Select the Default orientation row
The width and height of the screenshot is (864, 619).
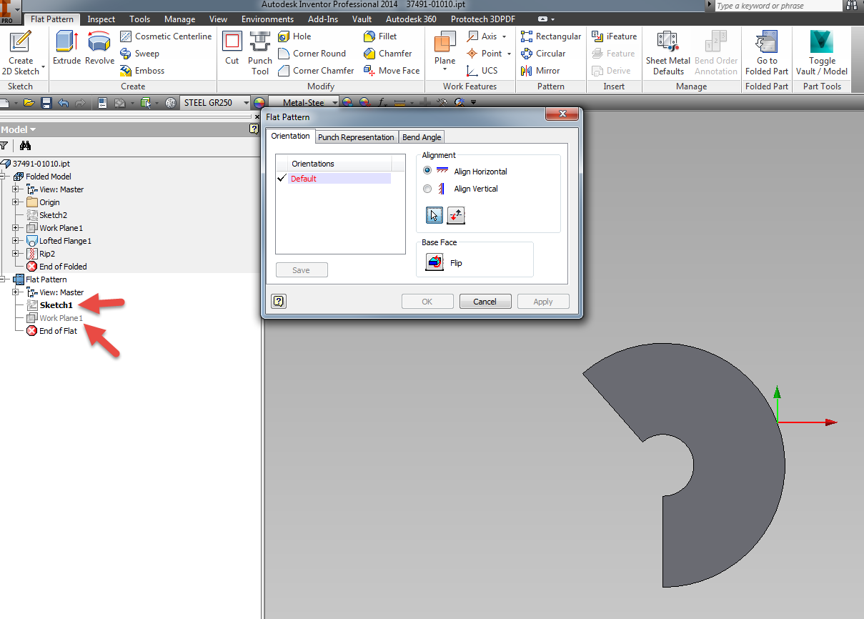pos(333,179)
